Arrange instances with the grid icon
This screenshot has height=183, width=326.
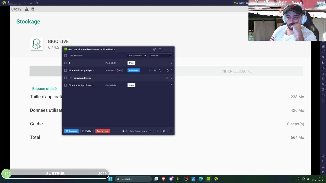coord(157,131)
